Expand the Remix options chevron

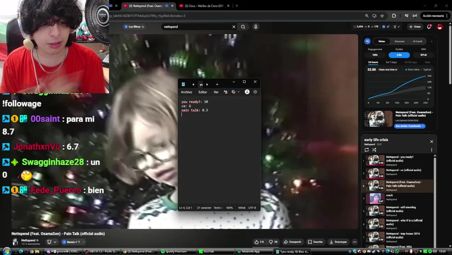(x=83, y=242)
